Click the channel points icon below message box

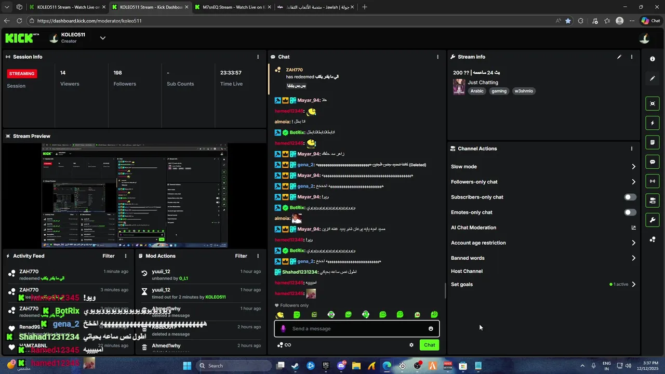[x=281, y=345]
